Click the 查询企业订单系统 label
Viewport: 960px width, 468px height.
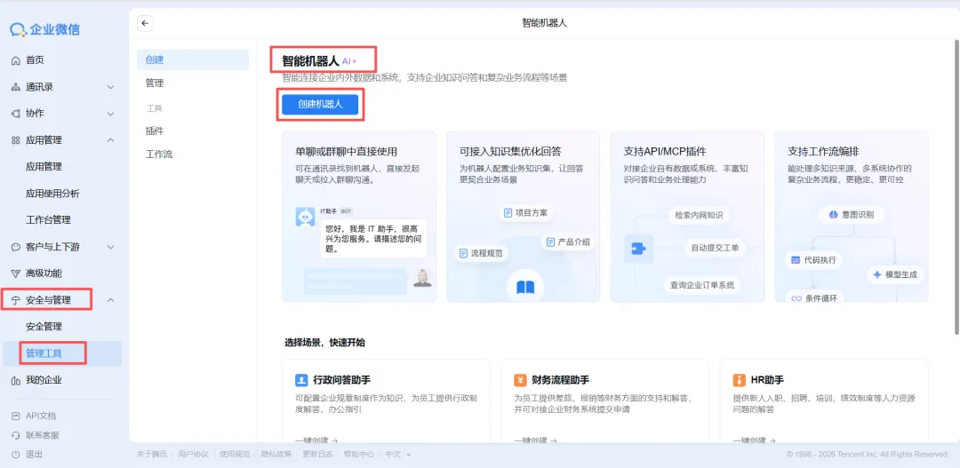point(703,284)
